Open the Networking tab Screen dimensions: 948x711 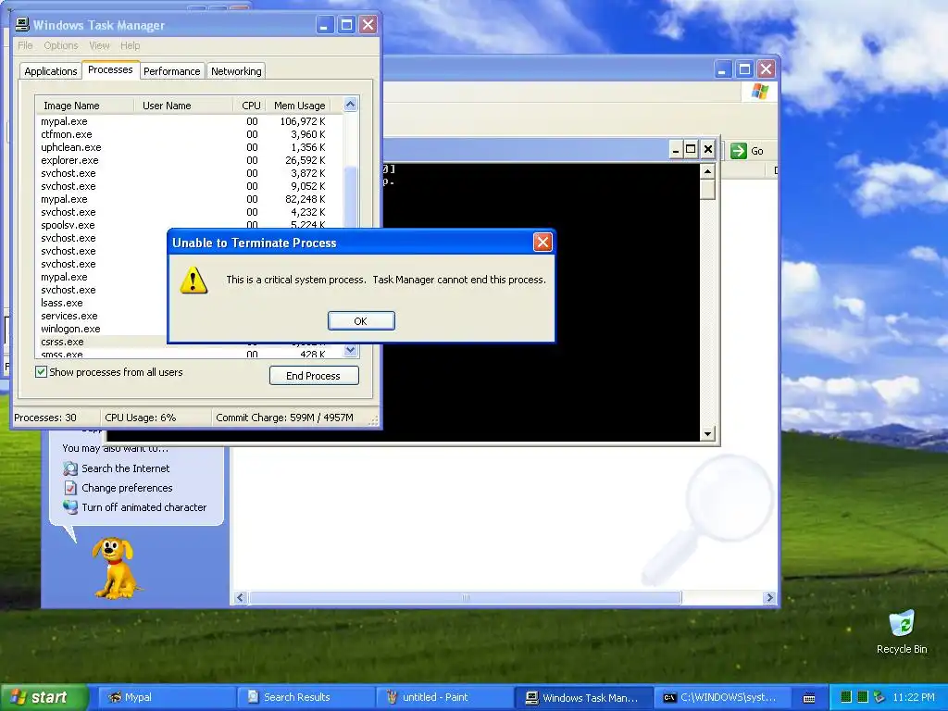tap(236, 71)
